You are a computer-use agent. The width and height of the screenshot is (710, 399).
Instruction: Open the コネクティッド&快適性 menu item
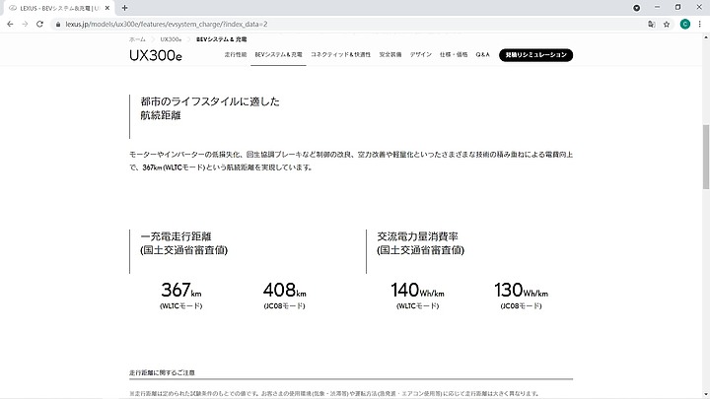[x=340, y=55]
